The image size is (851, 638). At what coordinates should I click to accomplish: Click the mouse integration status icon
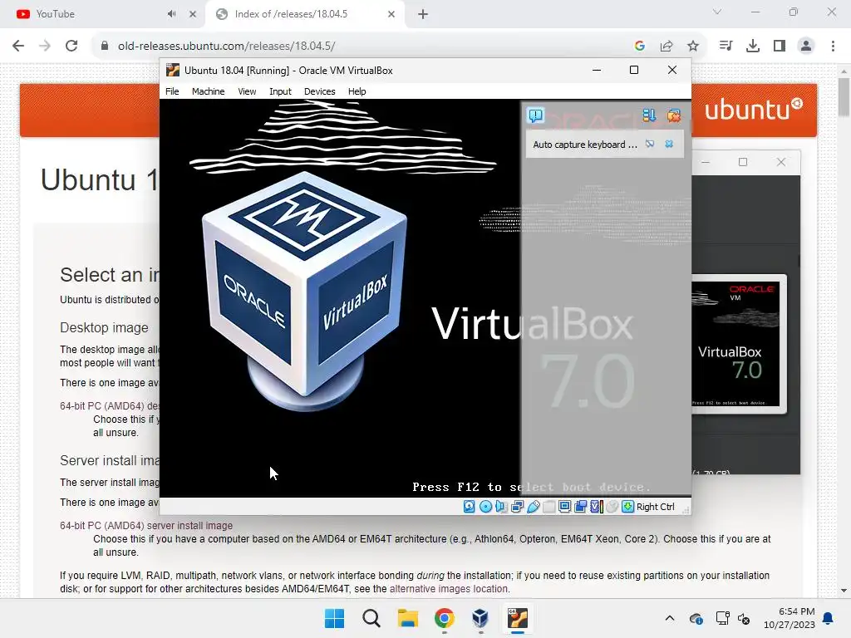coord(612,506)
